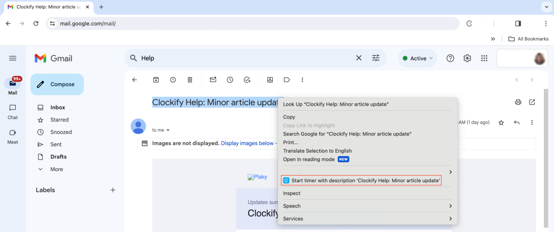
Task: Choose Inspect from the context menu
Action: tap(291, 193)
